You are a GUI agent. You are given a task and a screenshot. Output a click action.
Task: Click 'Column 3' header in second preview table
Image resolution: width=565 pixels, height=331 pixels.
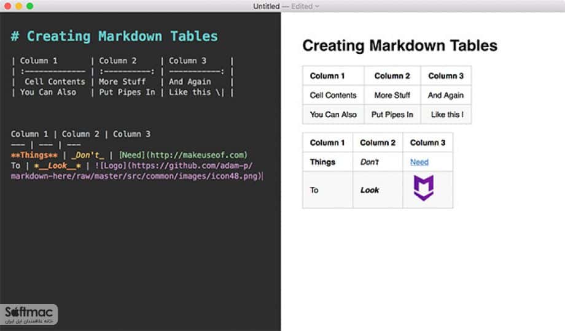point(427,142)
